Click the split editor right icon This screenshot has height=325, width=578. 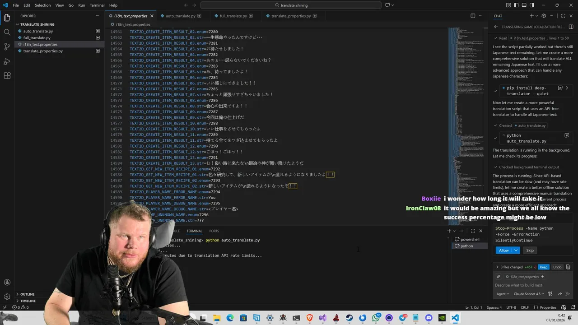(473, 16)
